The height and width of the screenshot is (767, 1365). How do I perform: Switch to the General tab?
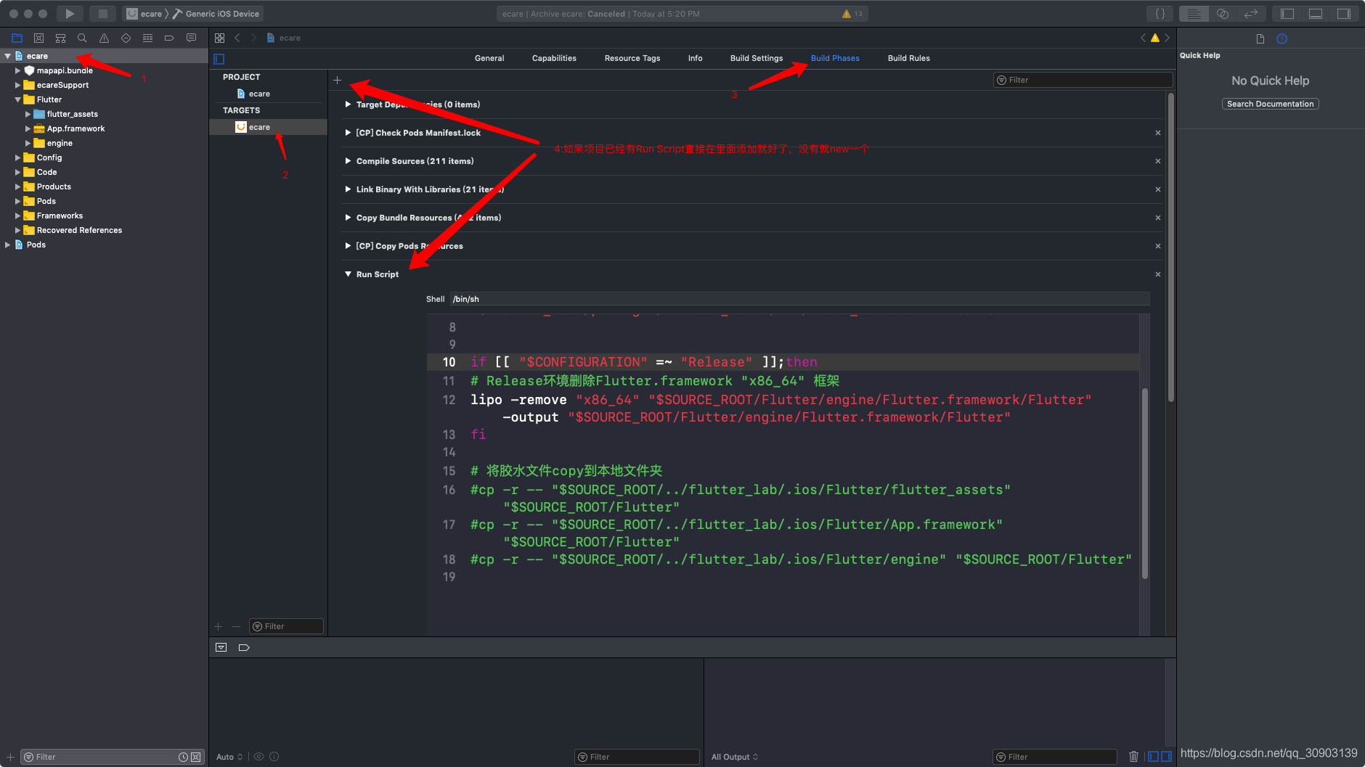click(489, 58)
